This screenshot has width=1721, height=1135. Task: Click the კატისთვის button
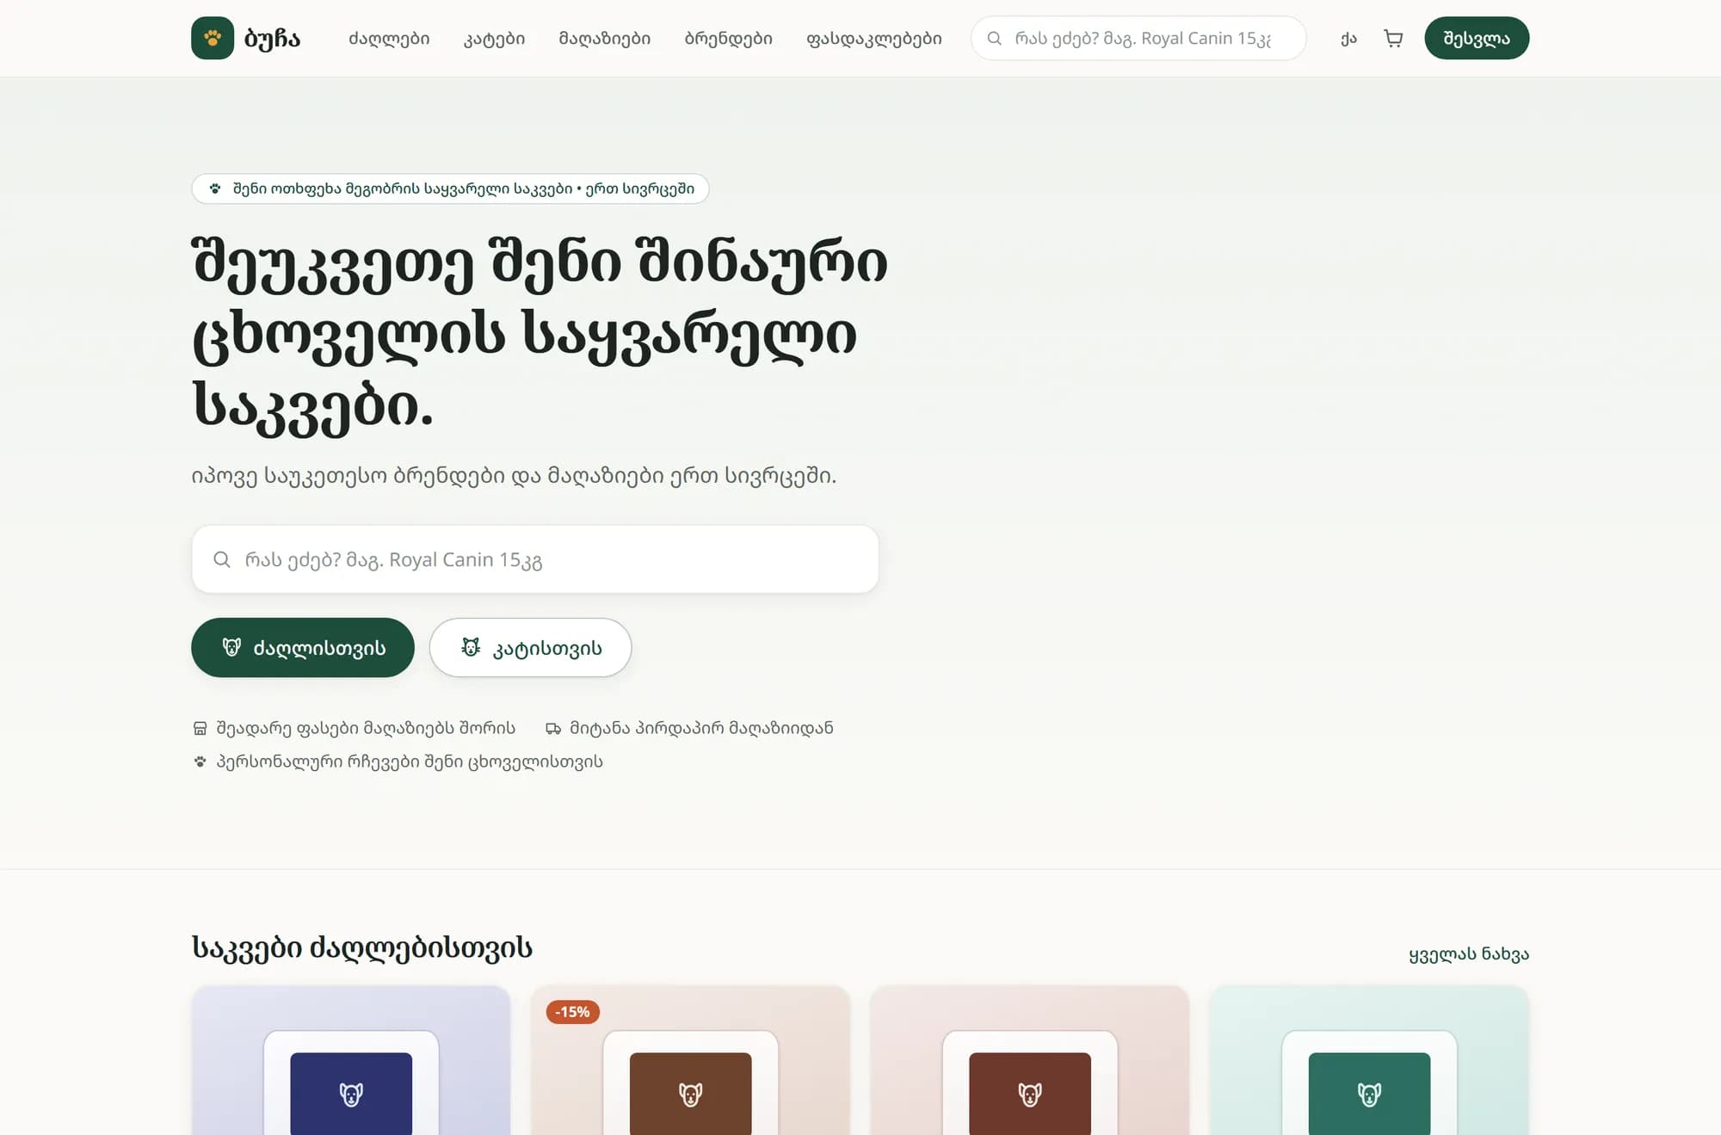click(530, 647)
